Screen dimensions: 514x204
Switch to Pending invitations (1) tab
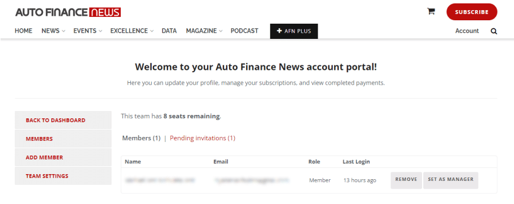(202, 138)
